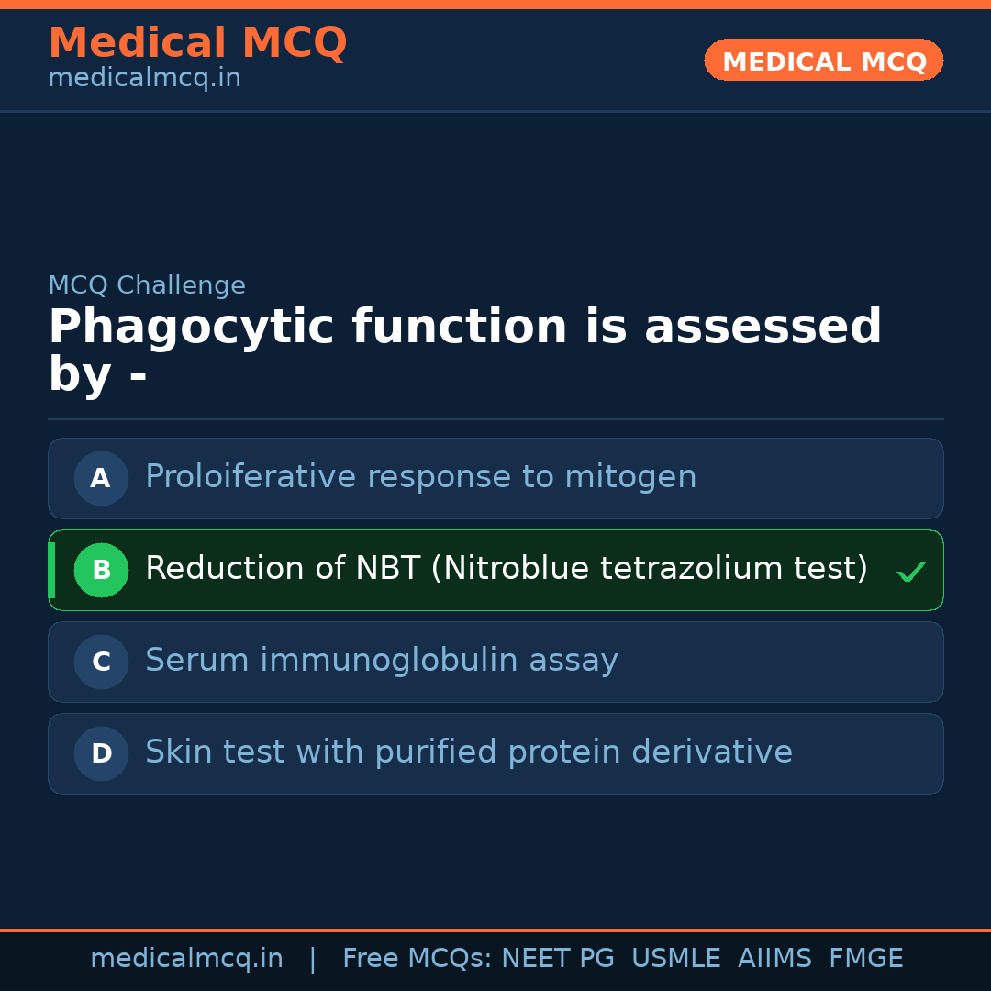Choose 'Serum immunoglobulin assay' answer

pos(381,661)
